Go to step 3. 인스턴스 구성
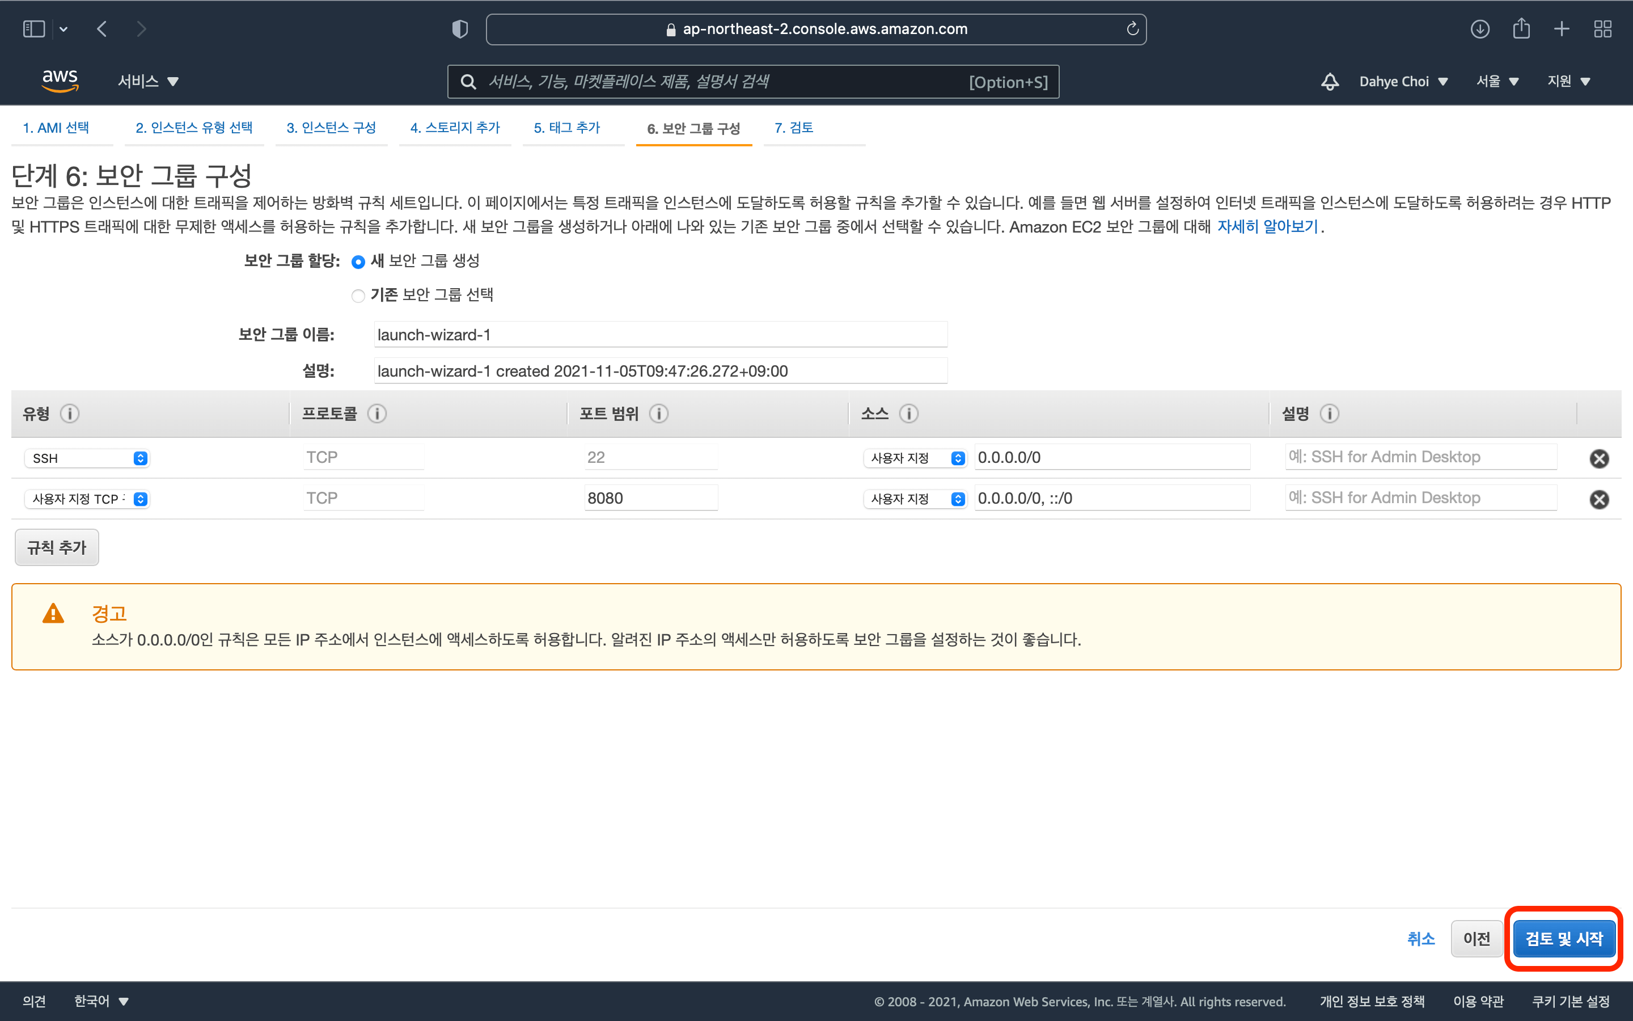This screenshot has height=1021, width=1633. [x=331, y=128]
